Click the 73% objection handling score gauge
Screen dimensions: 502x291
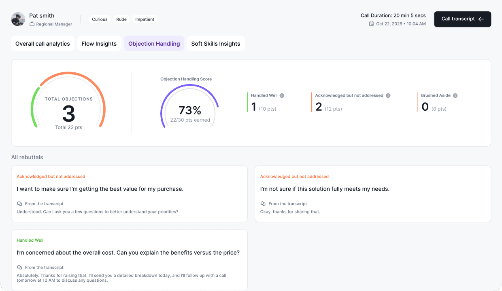(x=189, y=106)
